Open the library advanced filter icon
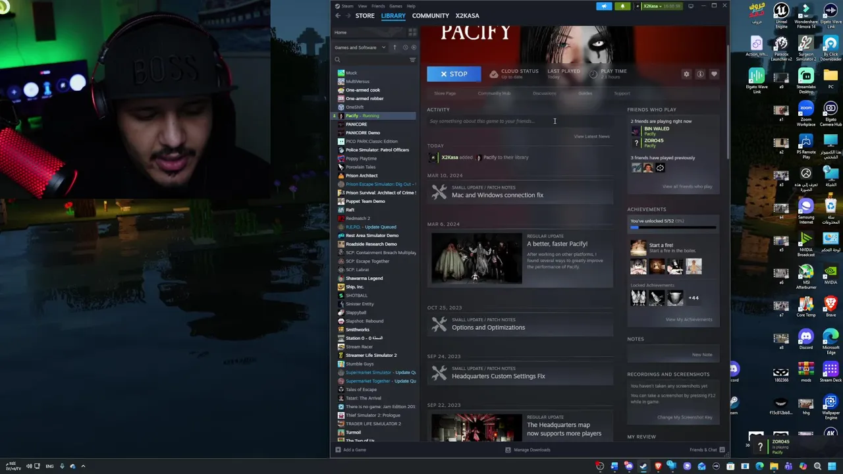Viewport: 843px width, 474px height. coord(412,60)
